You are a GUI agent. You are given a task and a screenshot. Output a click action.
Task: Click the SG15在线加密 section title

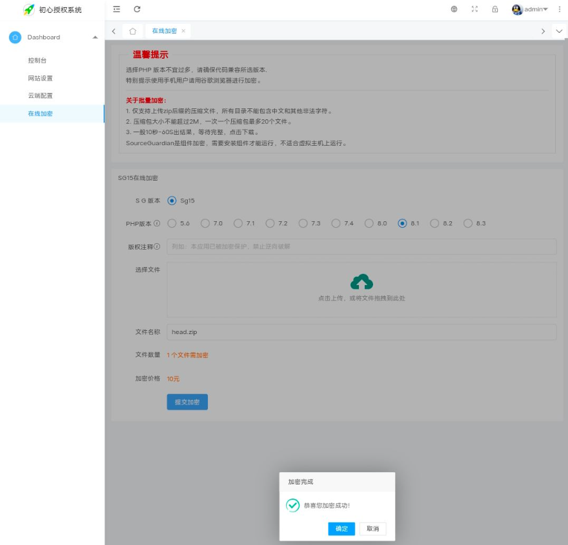pos(138,177)
